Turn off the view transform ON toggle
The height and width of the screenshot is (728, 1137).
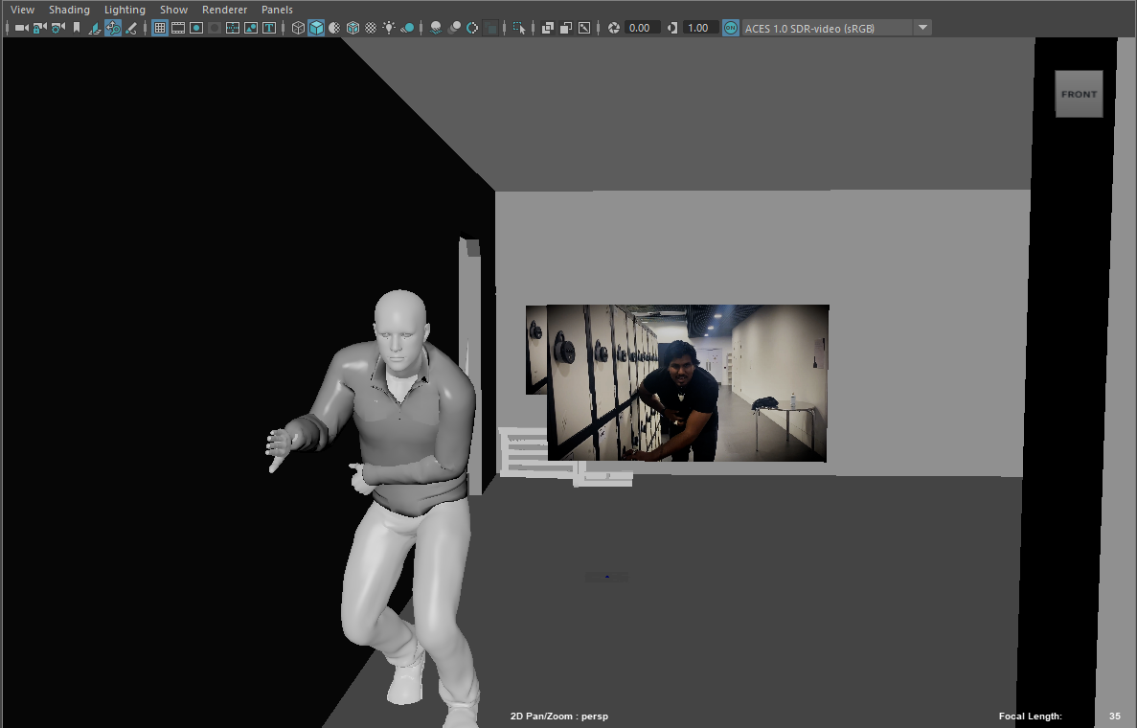point(731,28)
